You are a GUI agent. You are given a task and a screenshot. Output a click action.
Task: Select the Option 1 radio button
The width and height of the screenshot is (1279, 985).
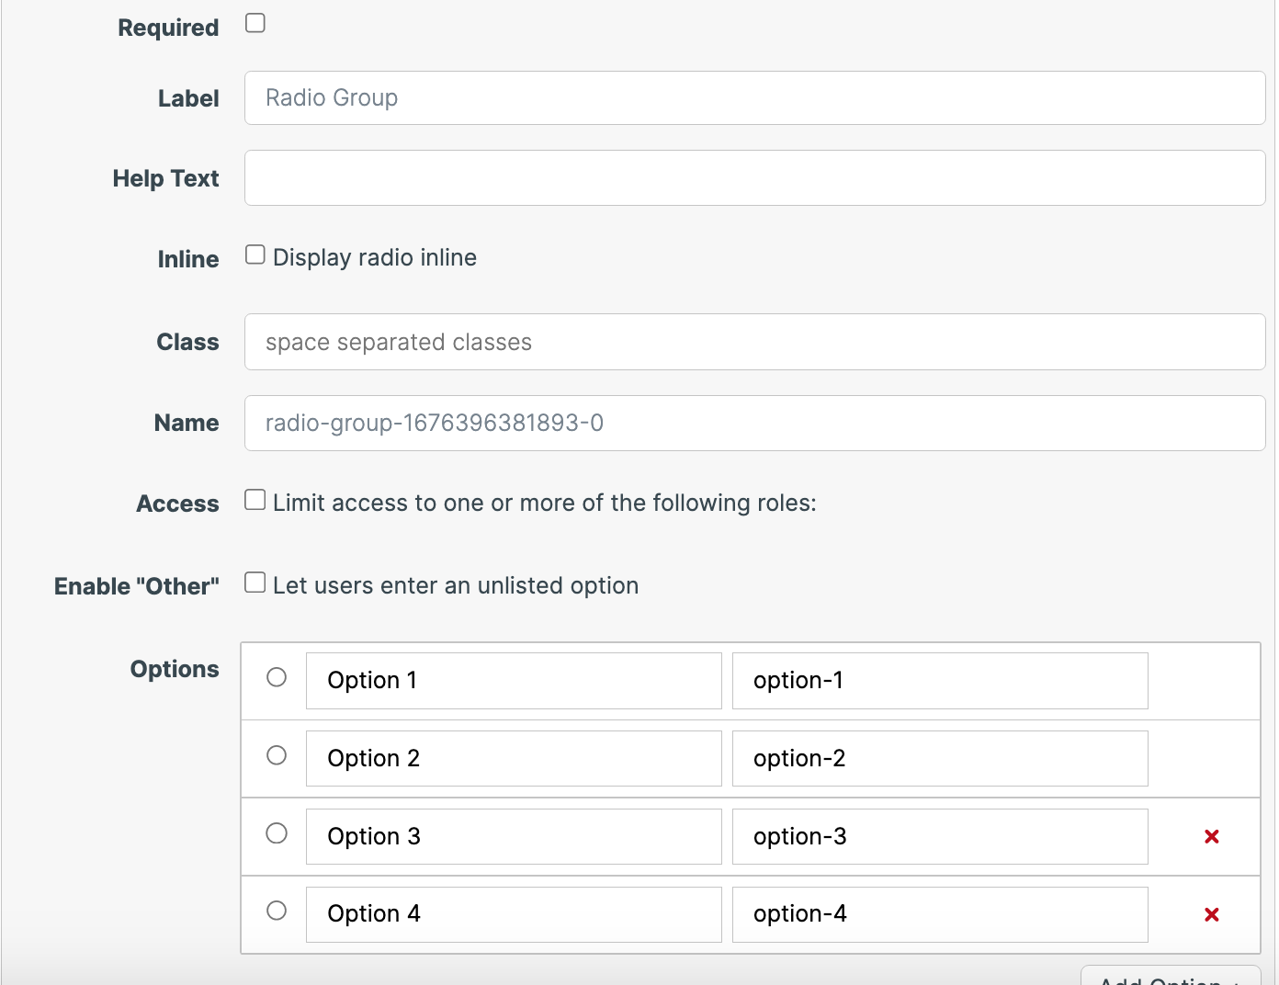[x=277, y=677]
